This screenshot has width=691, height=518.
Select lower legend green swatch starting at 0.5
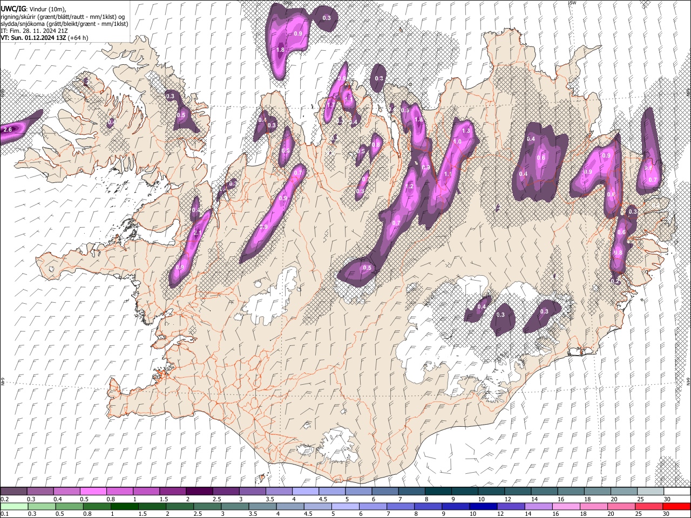[69, 507]
